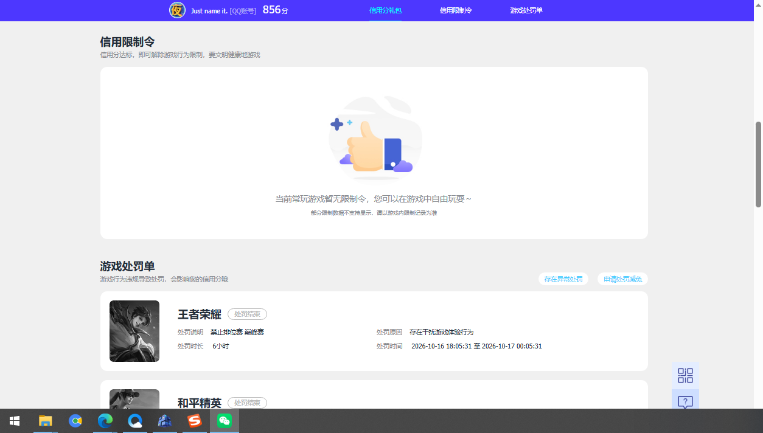Switch to 信用分礼包 tab

385,10
